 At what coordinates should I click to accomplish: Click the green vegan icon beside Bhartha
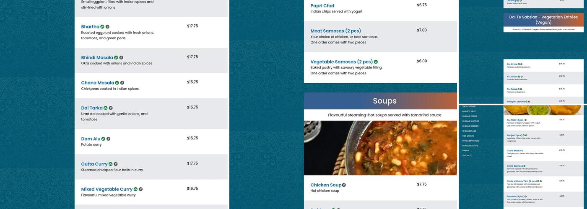pyautogui.click(x=102, y=27)
